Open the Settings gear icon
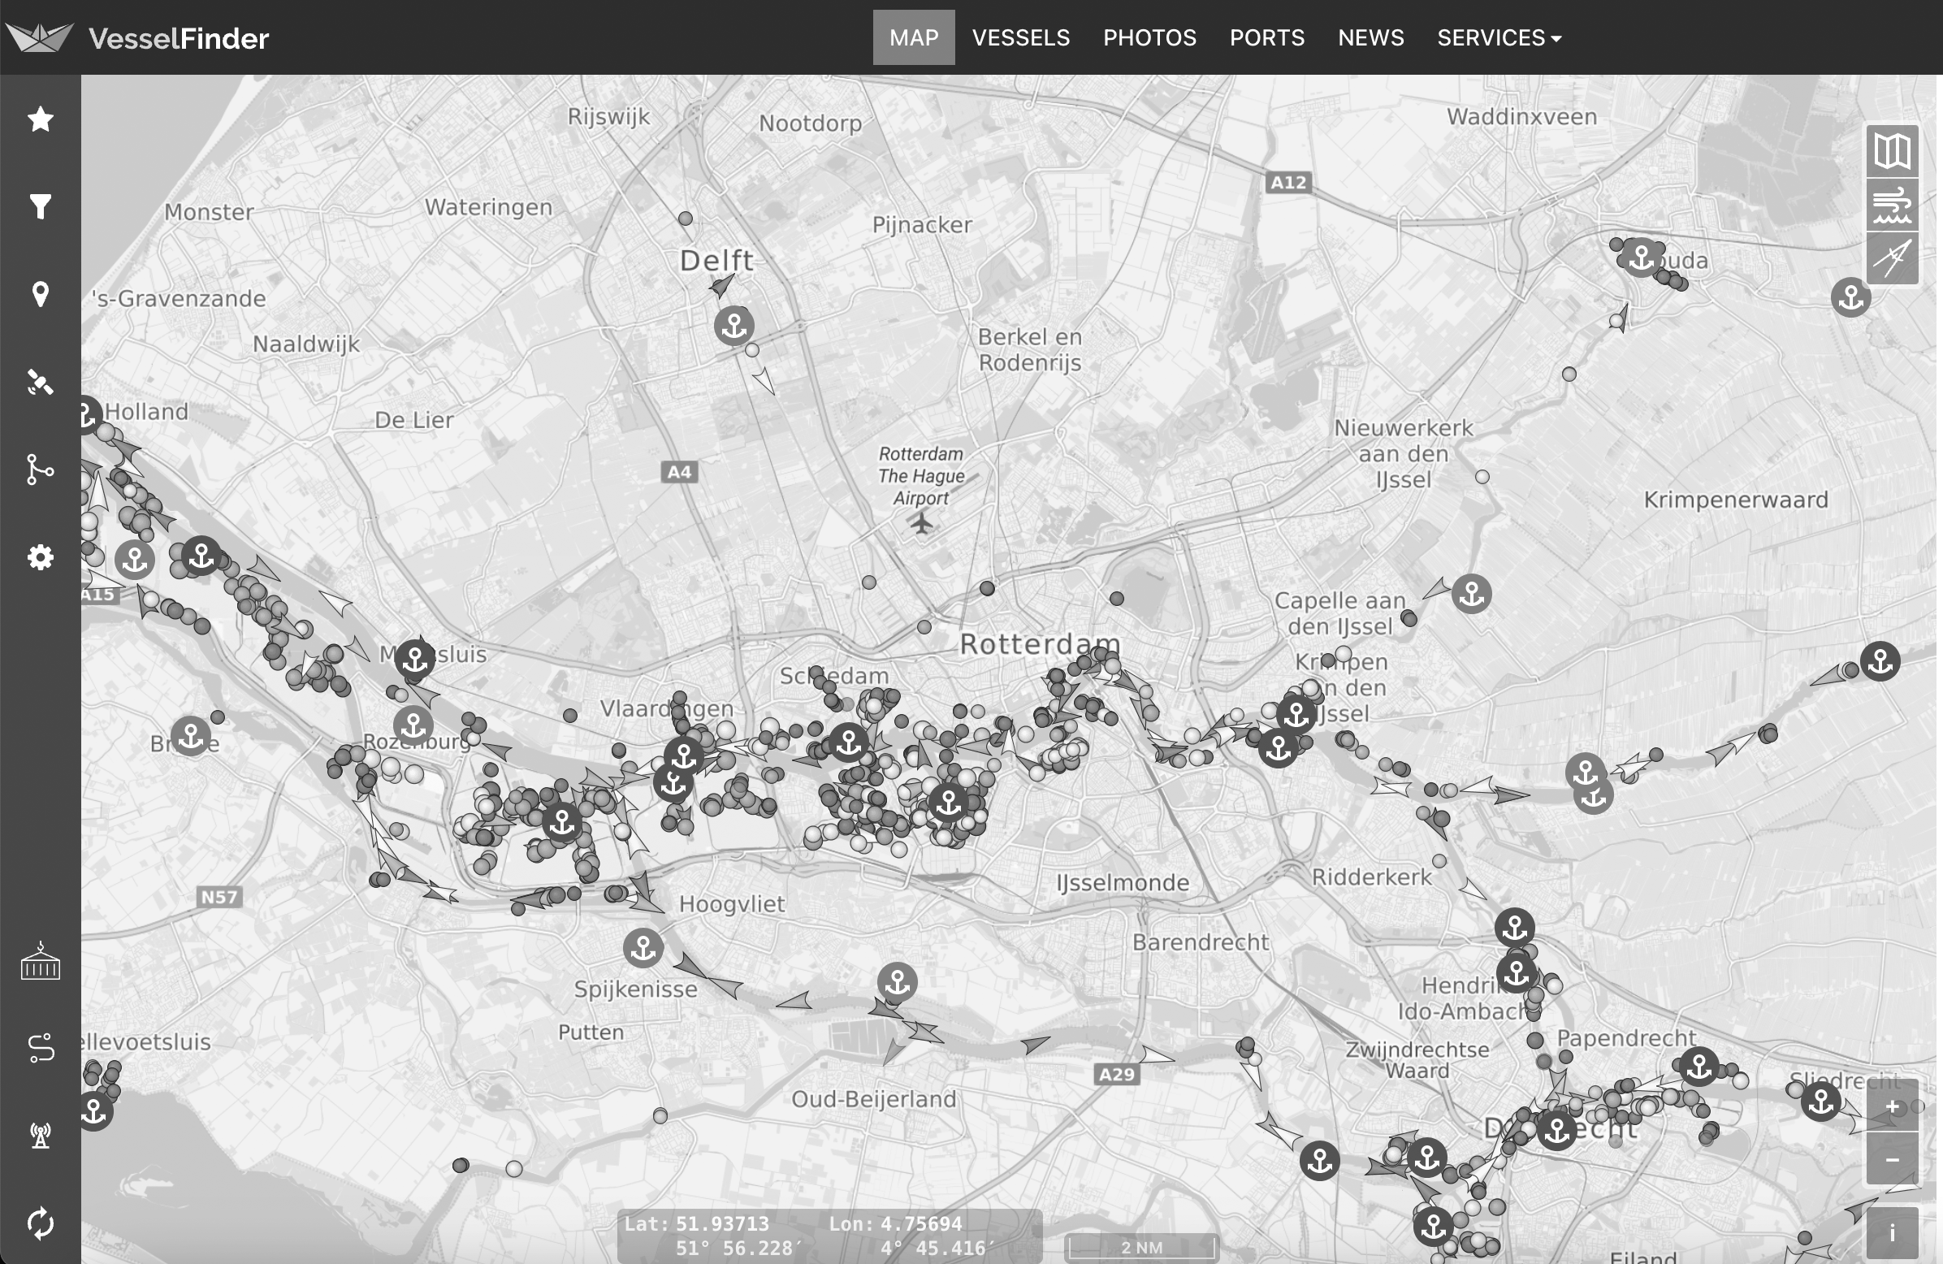Image resolution: width=1943 pixels, height=1264 pixels. 40,558
